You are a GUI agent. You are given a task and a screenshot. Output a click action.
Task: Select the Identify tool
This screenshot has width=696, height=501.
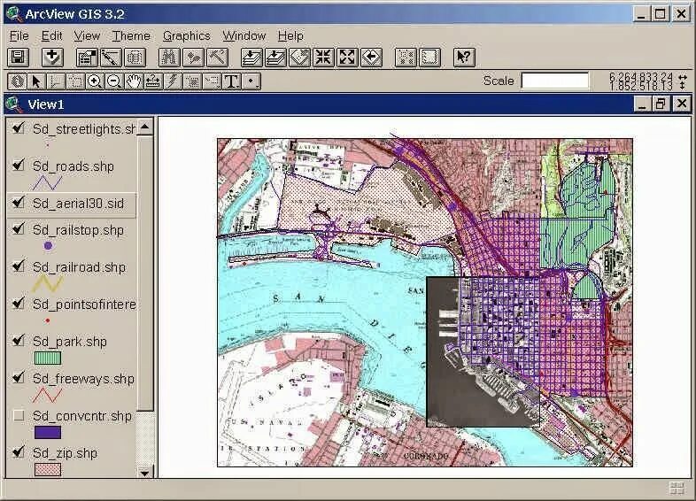(17, 81)
